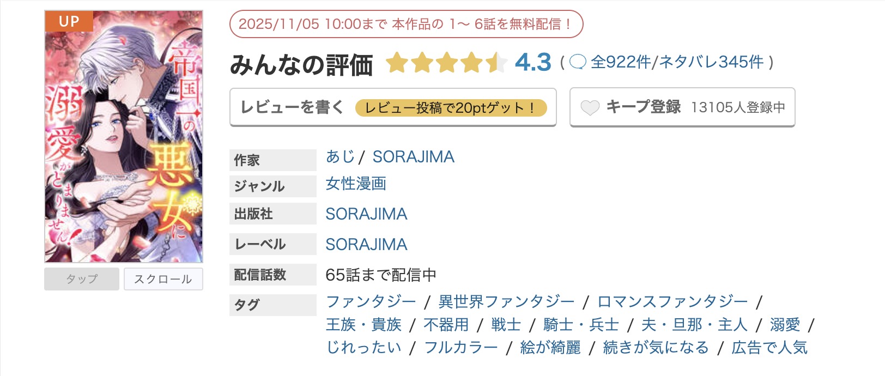Click the third golden star icon
Screen dimensions: 885x376
tap(447, 63)
